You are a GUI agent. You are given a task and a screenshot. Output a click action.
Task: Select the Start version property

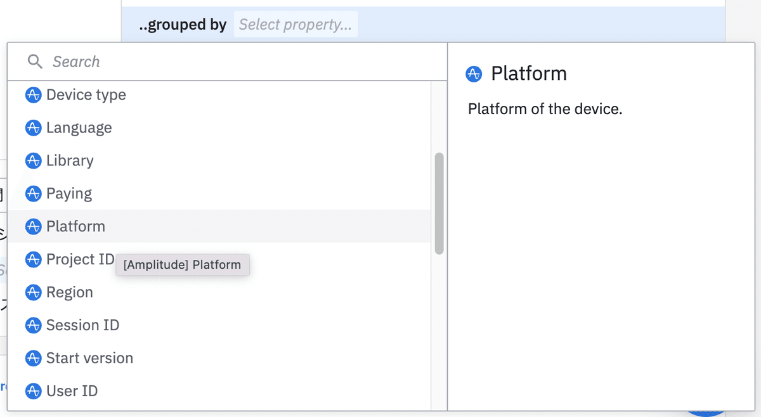pyautogui.click(x=89, y=359)
